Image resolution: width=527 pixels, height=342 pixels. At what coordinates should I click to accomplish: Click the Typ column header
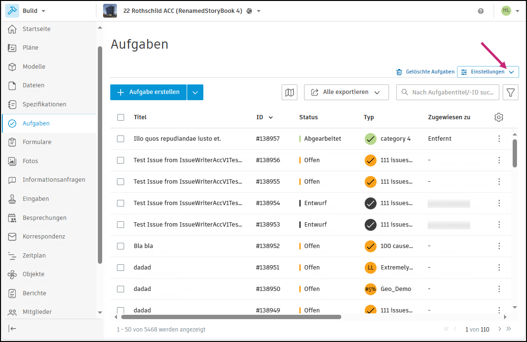pos(369,117)
